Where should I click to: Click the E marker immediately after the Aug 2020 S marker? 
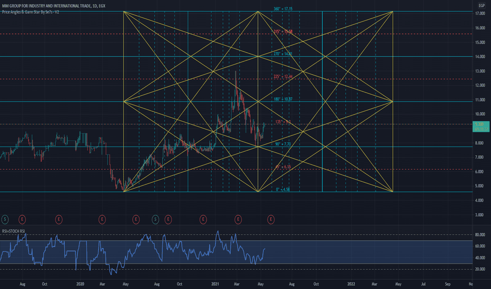coord(168,220)
